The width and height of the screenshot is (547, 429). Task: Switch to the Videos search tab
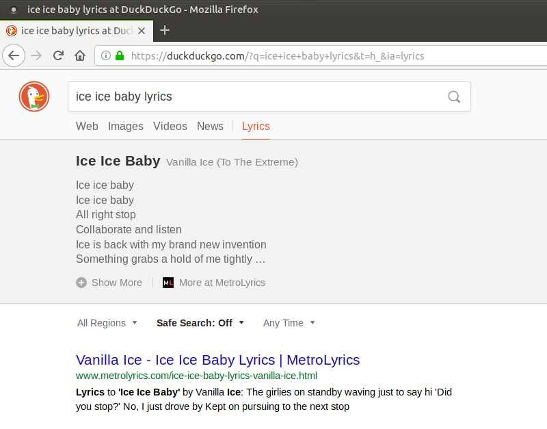tap(170, 126)
